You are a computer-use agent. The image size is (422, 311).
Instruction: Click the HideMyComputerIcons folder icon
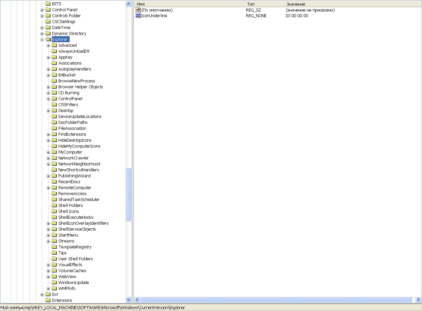[x=54, y=146]
